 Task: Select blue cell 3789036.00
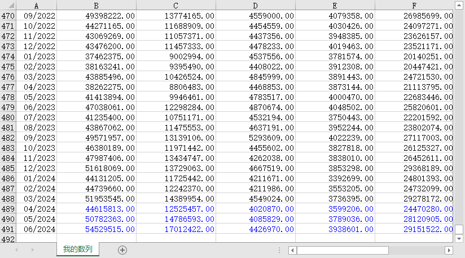point(335,219)
